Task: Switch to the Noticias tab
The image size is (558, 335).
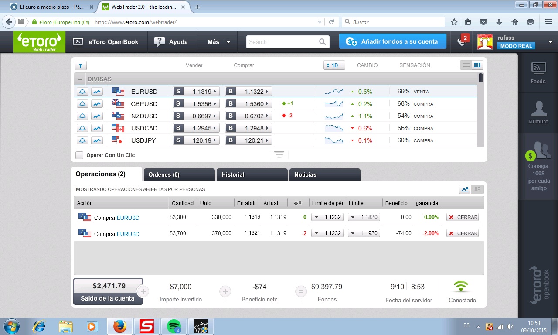Action: click(325, 175)
